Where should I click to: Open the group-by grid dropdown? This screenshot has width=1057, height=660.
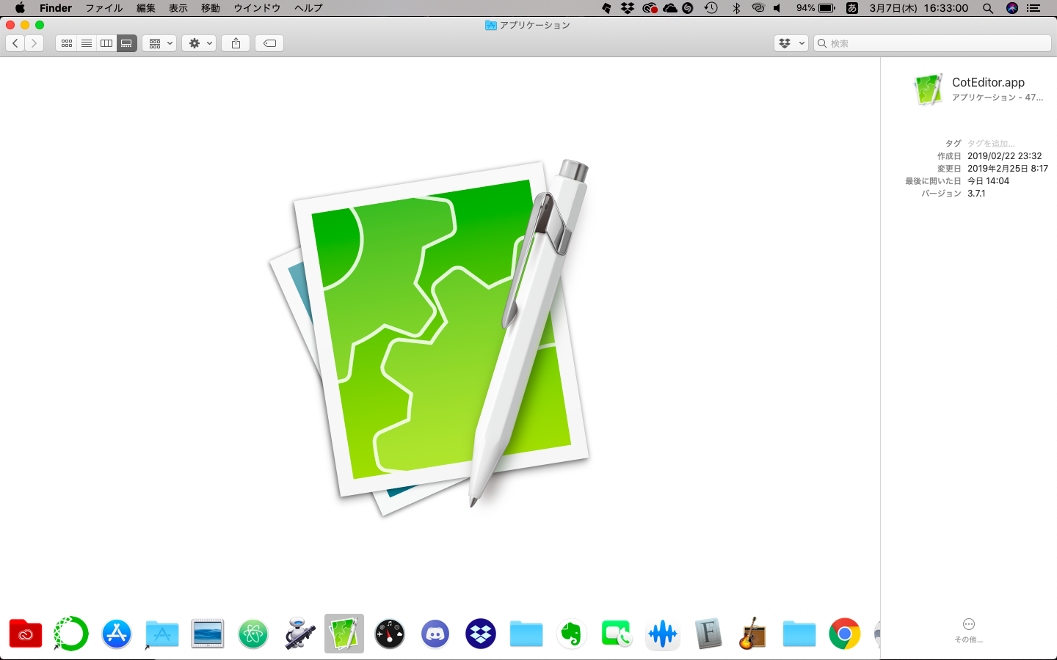(x=159, y=43)
